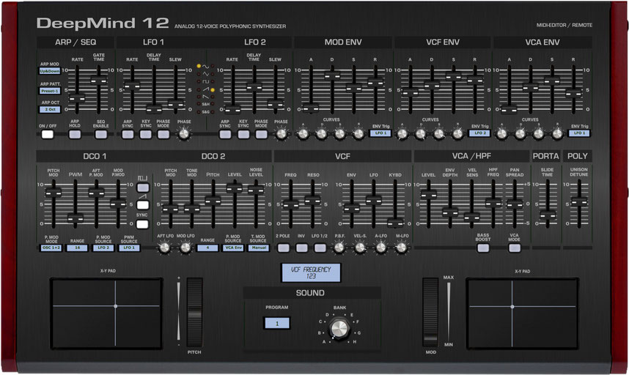Select DCO 1 square wave button
The width and height of the screenshot is (629, 375).
pos(143,187)
